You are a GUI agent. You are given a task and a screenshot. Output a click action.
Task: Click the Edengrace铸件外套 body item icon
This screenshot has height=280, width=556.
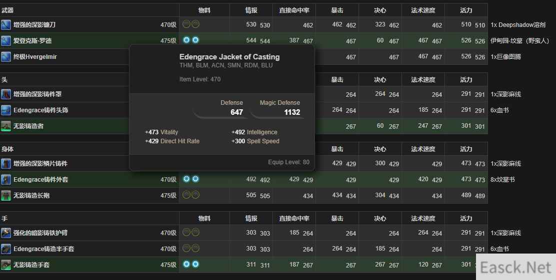click(x=6, y=180)
